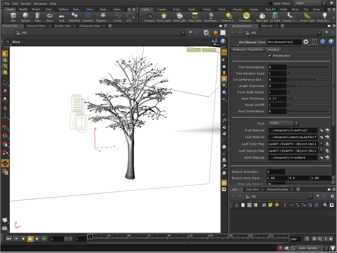Add a Caustic Light
The image size is (337, 253).
290,17
